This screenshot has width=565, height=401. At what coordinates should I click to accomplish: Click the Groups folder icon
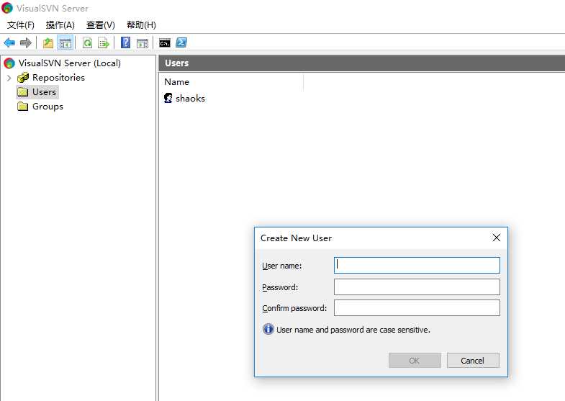23,107
